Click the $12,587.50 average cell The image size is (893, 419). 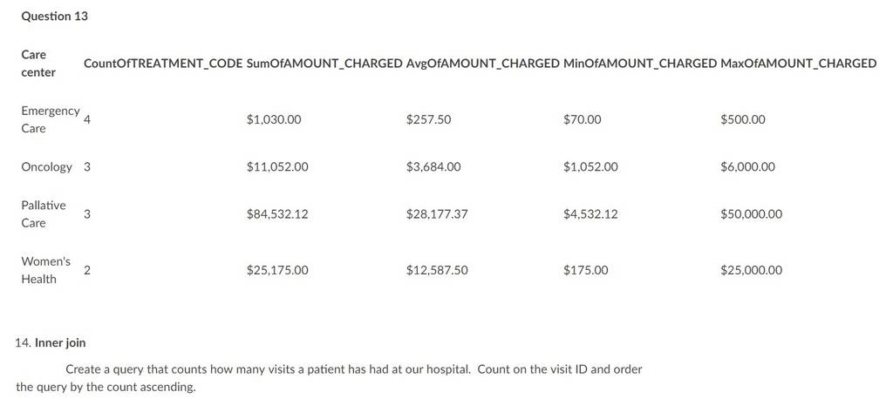click(437, 270)
